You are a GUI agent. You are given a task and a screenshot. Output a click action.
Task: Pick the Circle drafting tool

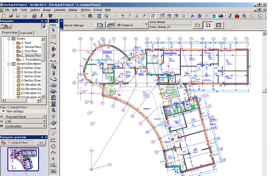[x=53, y=146]
